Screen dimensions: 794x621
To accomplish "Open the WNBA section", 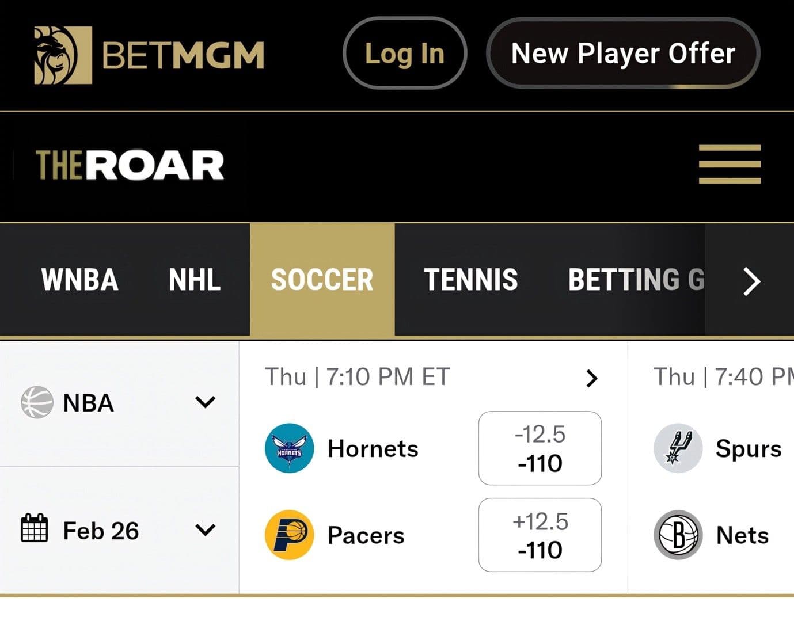I will [79, 280].
